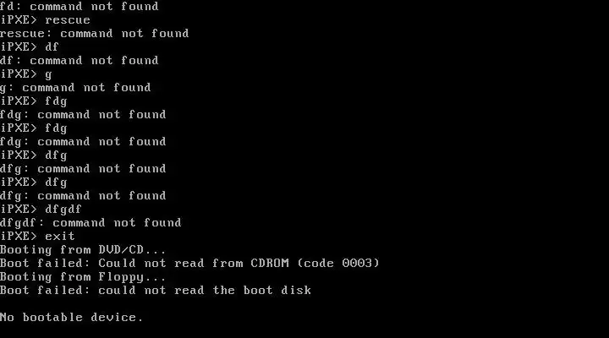The width and height of the screenshot is (609, 338).
Task: Select the first 'iPXE> dfg' prompt line
Action: (x=34, y=155)
